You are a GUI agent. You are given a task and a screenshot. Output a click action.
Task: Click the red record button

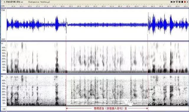185,2
